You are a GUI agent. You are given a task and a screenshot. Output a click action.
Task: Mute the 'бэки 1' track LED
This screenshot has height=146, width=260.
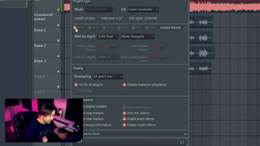[58, 41]
